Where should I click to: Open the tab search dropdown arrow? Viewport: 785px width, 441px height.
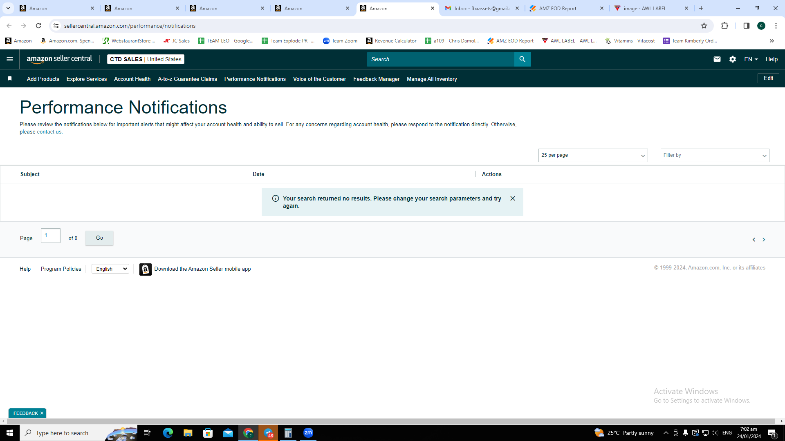(8, 8)
